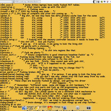
Task: Open Finder from the dock
Action: tap(24, 108)
